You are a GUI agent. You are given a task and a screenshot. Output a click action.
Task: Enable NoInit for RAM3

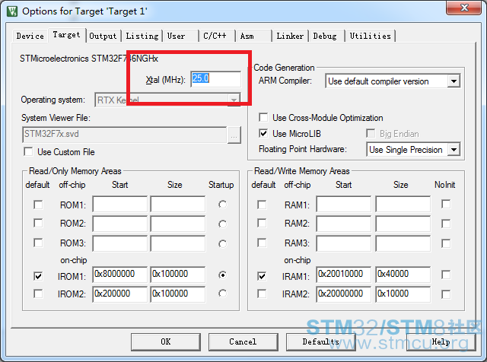point(446,243)
